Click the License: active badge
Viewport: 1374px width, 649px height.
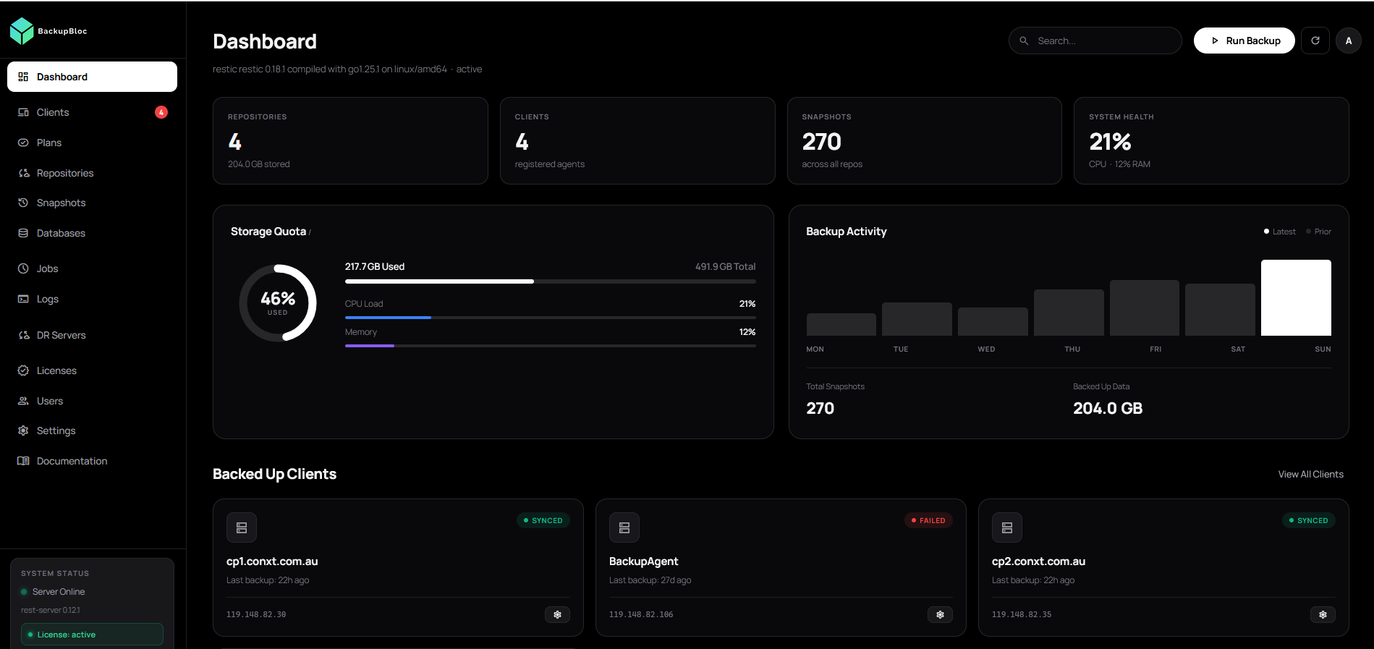tap(92, 635)
